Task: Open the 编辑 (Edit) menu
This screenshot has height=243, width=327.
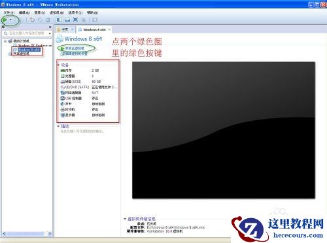Action: click(x=24, y=12)
